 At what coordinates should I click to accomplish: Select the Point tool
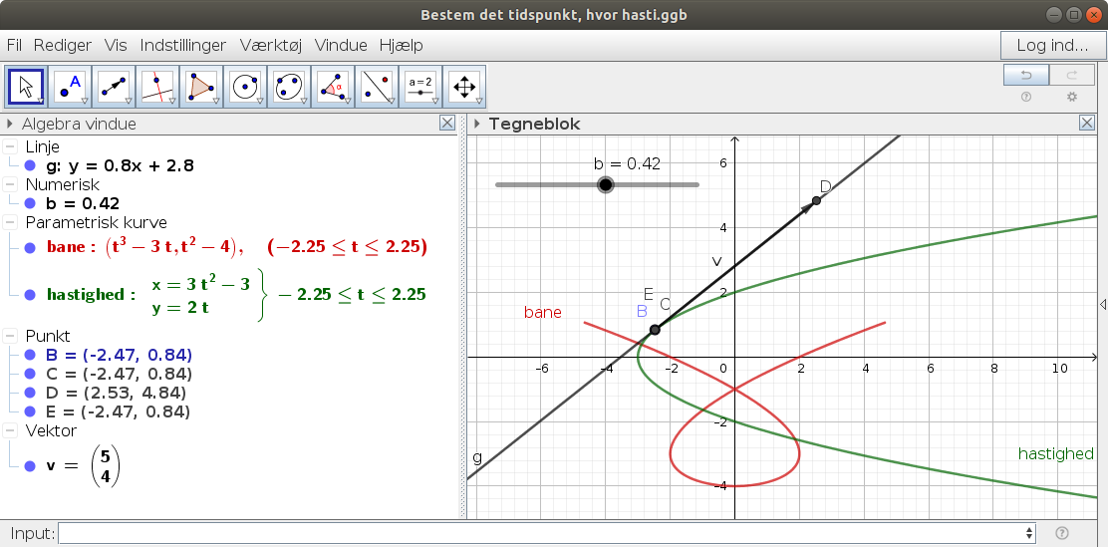(x=70, y=87)
